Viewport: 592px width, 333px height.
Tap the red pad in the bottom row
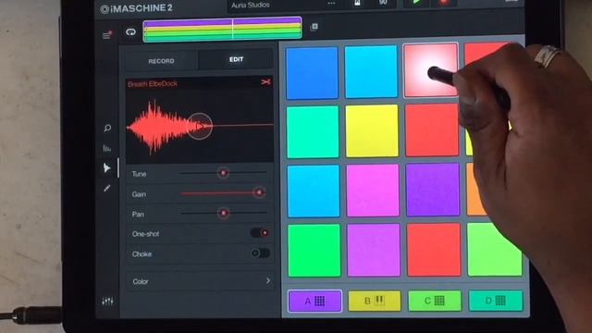pyautogui.click(x=434, y=250)
